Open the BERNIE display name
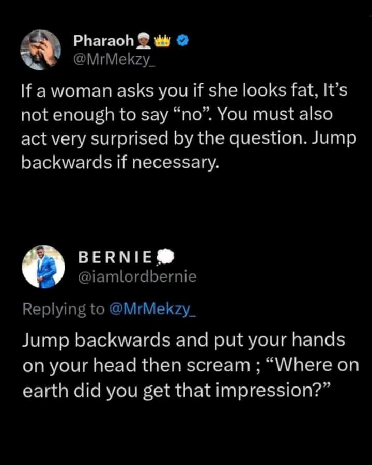Screen dimensions: 372x465 115,257
